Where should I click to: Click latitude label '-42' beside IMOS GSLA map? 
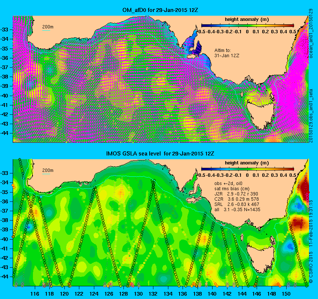(4, 258)
